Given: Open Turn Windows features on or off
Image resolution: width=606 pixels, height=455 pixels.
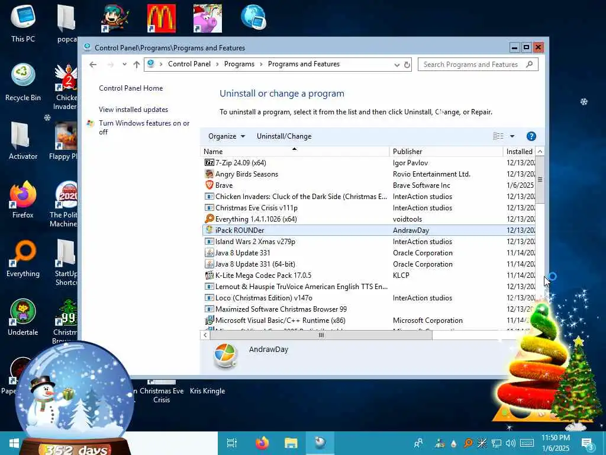Looking at the screenshot, I should (144, 127).
